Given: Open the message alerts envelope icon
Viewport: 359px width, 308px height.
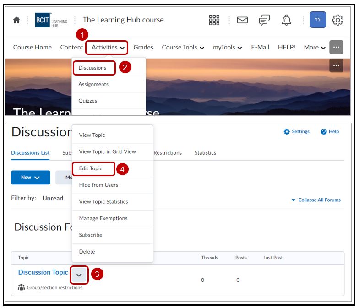Looking at the screenshot, I should [242, 20].
